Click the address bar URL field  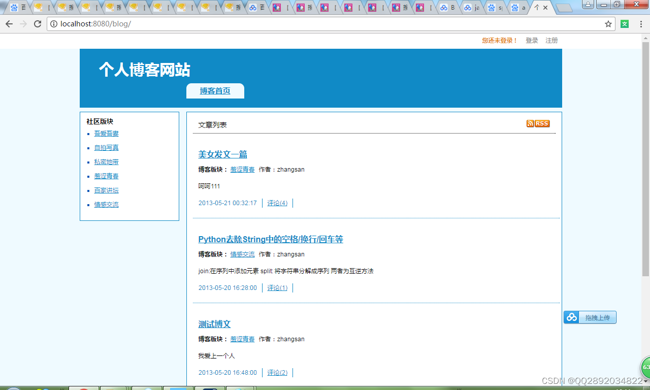pyautogui.click(x=330, y=24)
